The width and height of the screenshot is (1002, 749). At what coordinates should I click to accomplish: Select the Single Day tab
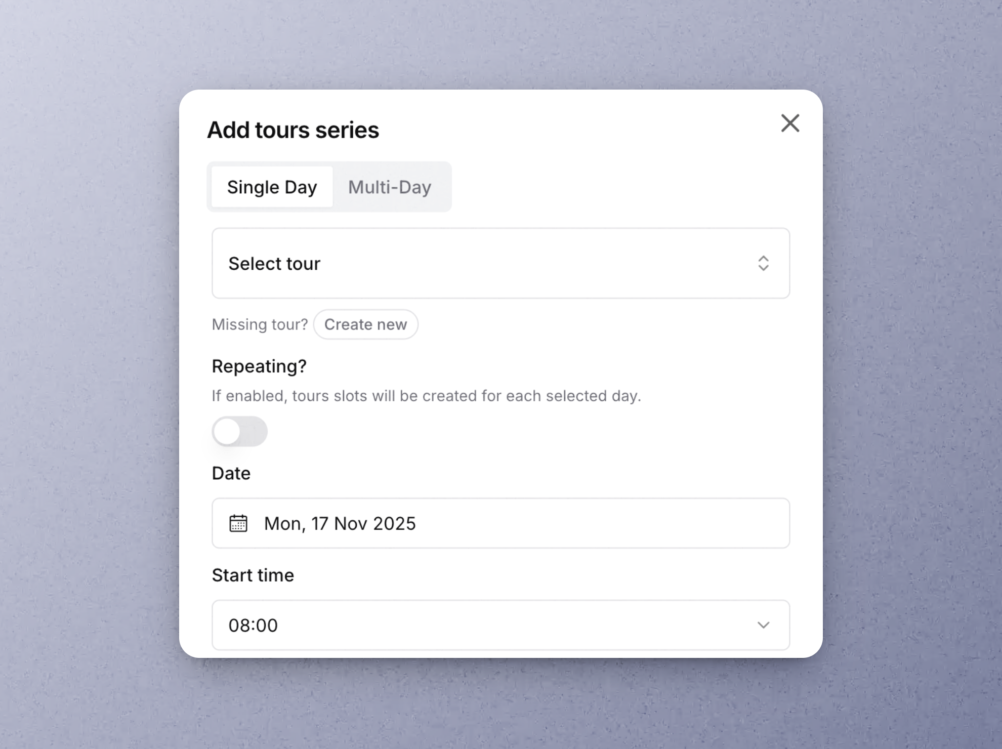click(271, 187)
